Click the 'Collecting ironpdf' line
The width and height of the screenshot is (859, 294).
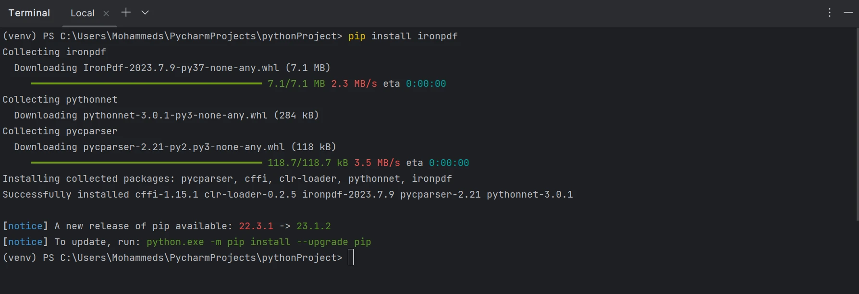click(54, 52)
